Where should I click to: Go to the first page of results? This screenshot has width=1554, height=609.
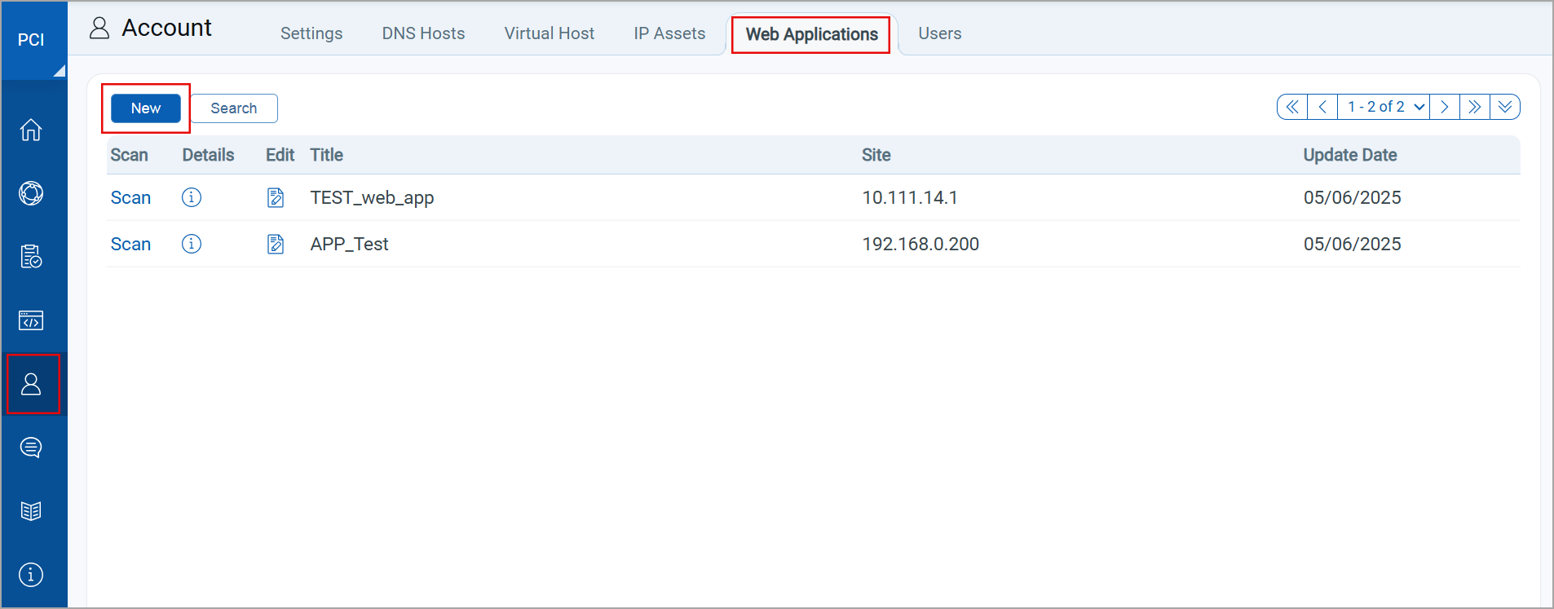(x=1292, y=107)
